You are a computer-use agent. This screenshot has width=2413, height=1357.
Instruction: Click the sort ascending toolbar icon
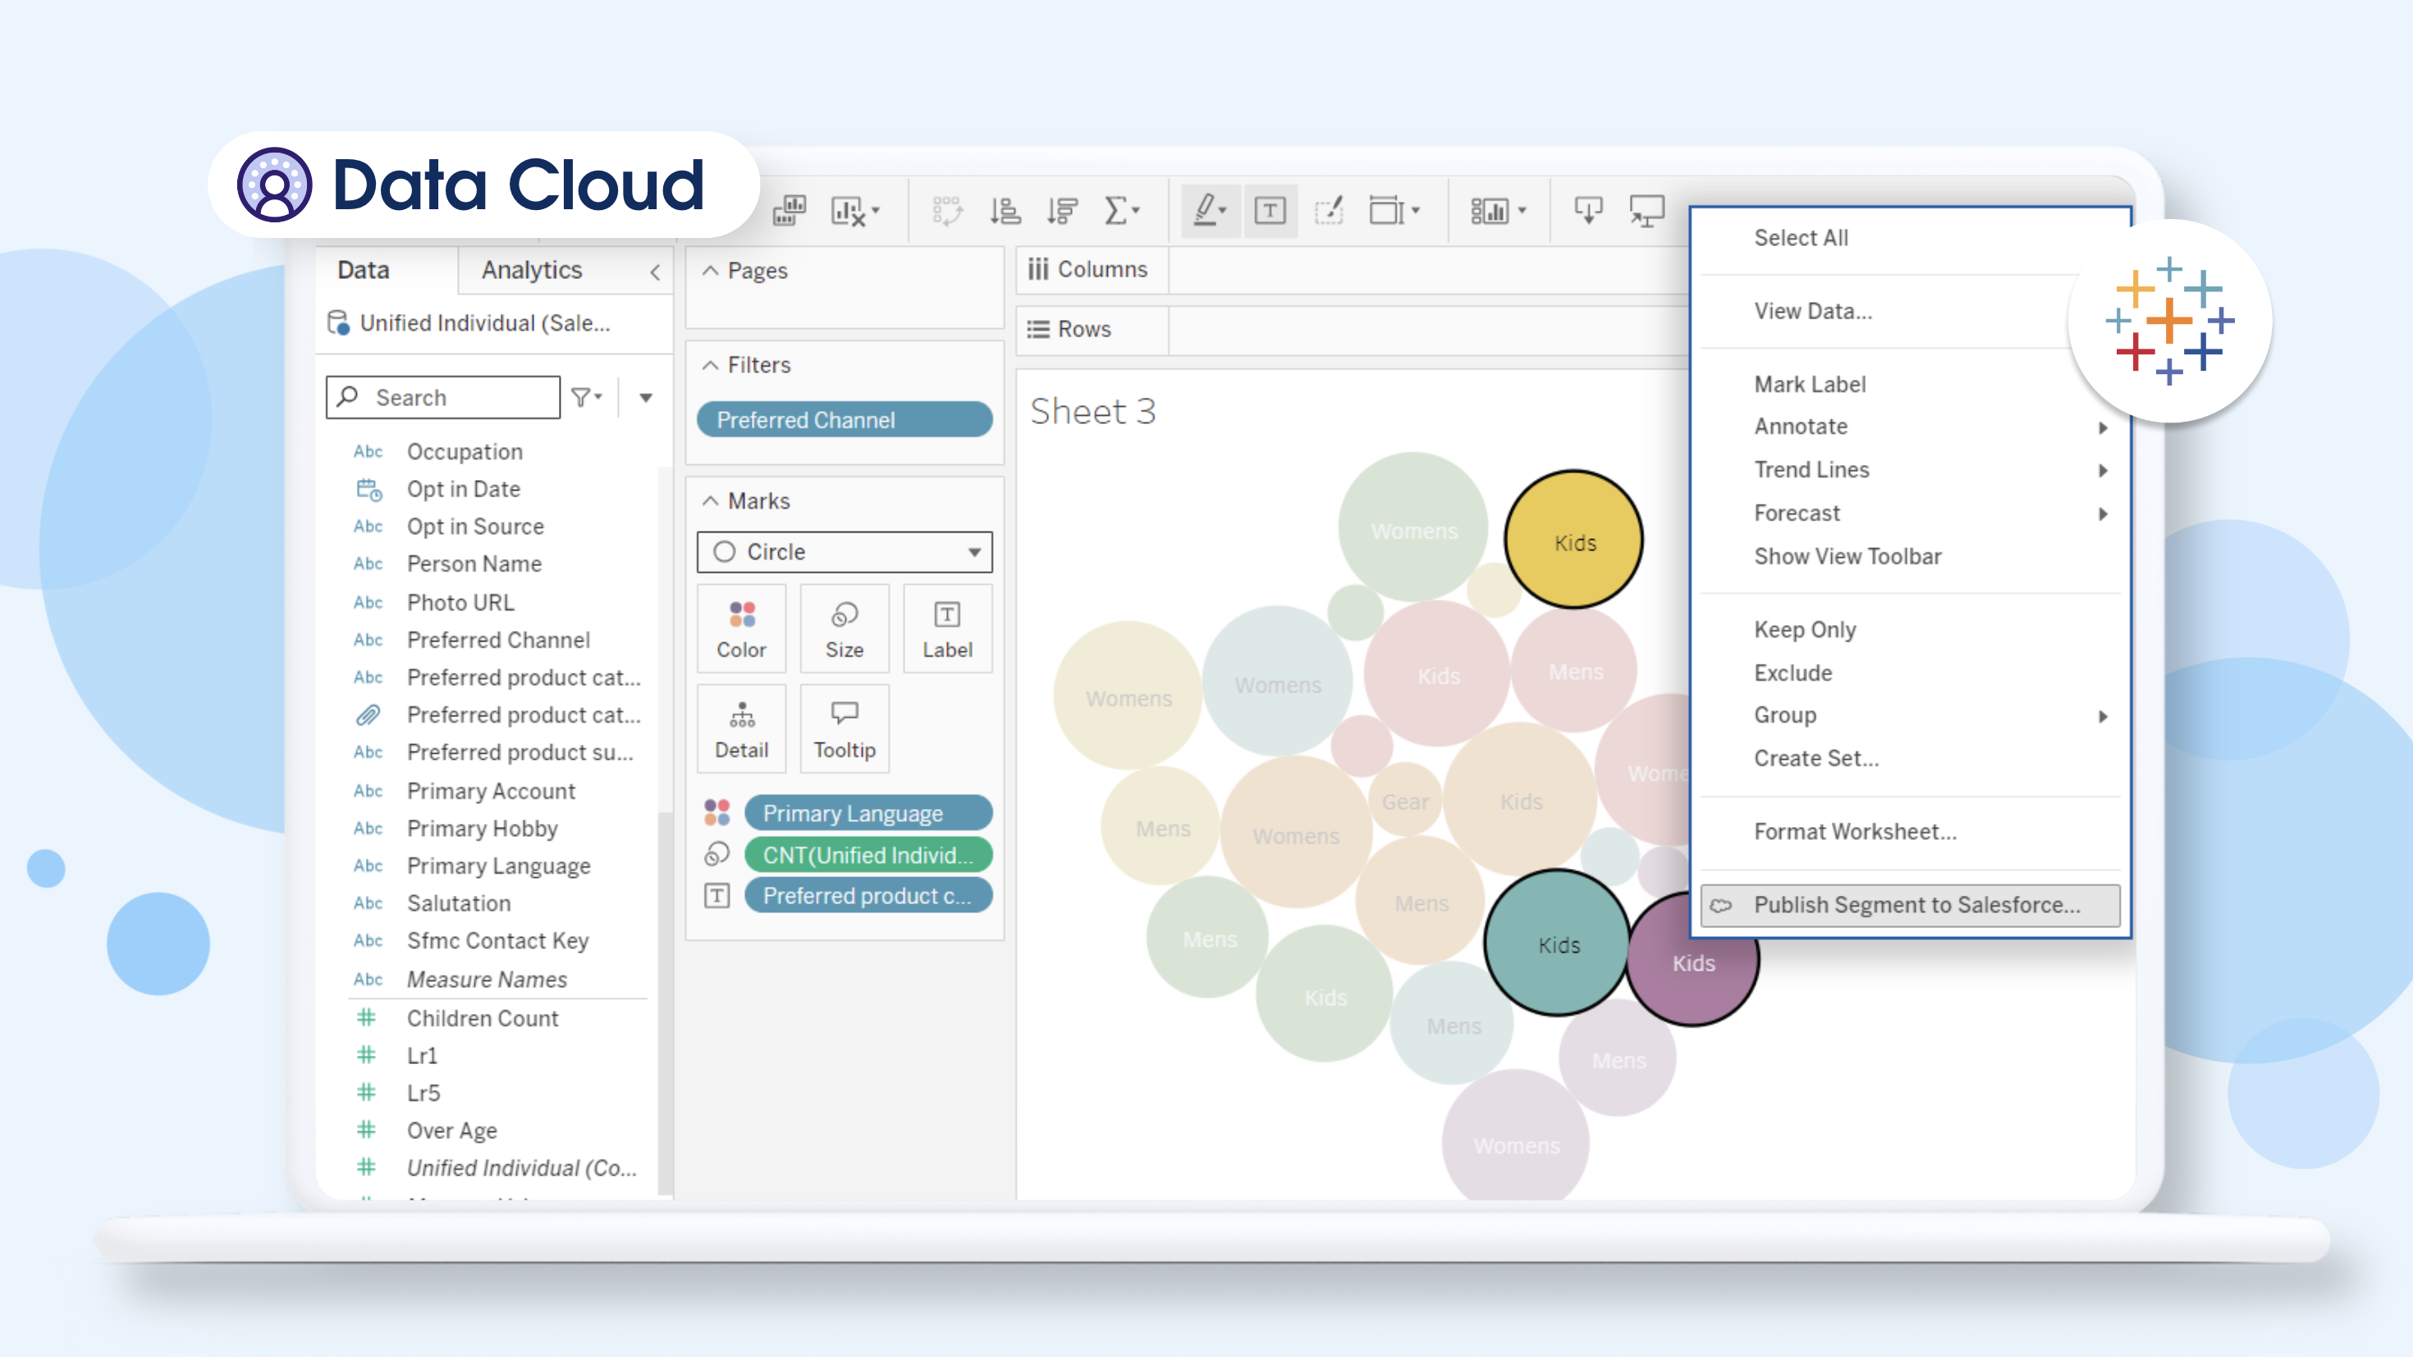pos(1005,211)
